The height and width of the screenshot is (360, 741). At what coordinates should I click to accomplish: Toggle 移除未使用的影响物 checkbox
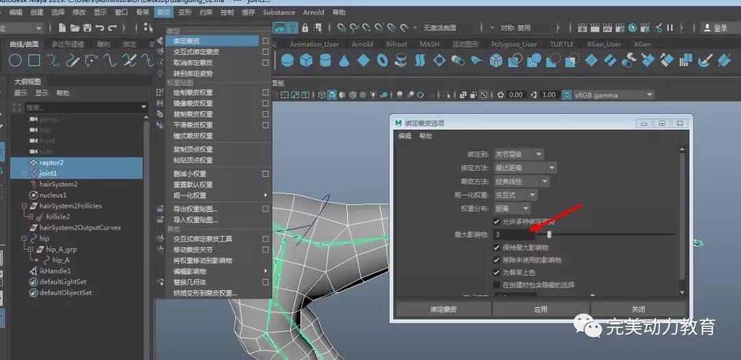click(497, 260)
